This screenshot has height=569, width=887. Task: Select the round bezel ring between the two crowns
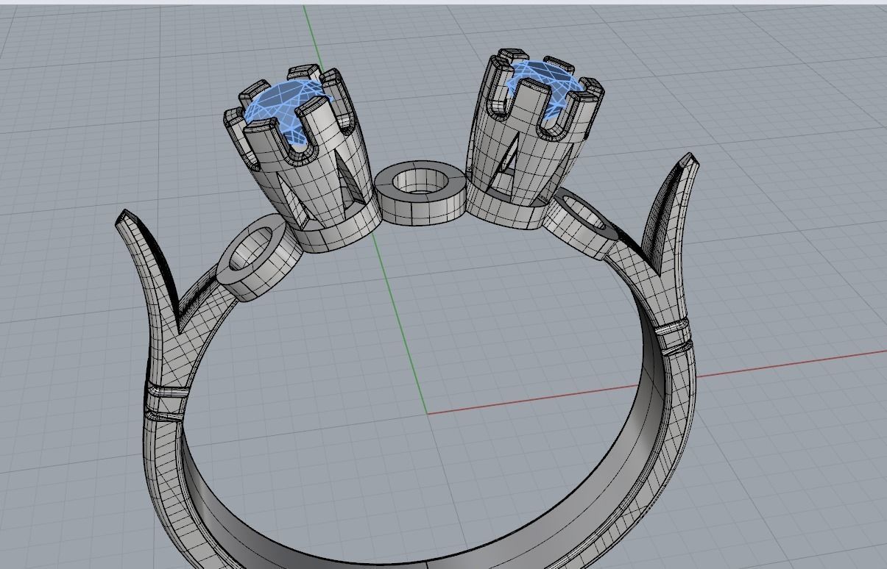coord(421,194)
